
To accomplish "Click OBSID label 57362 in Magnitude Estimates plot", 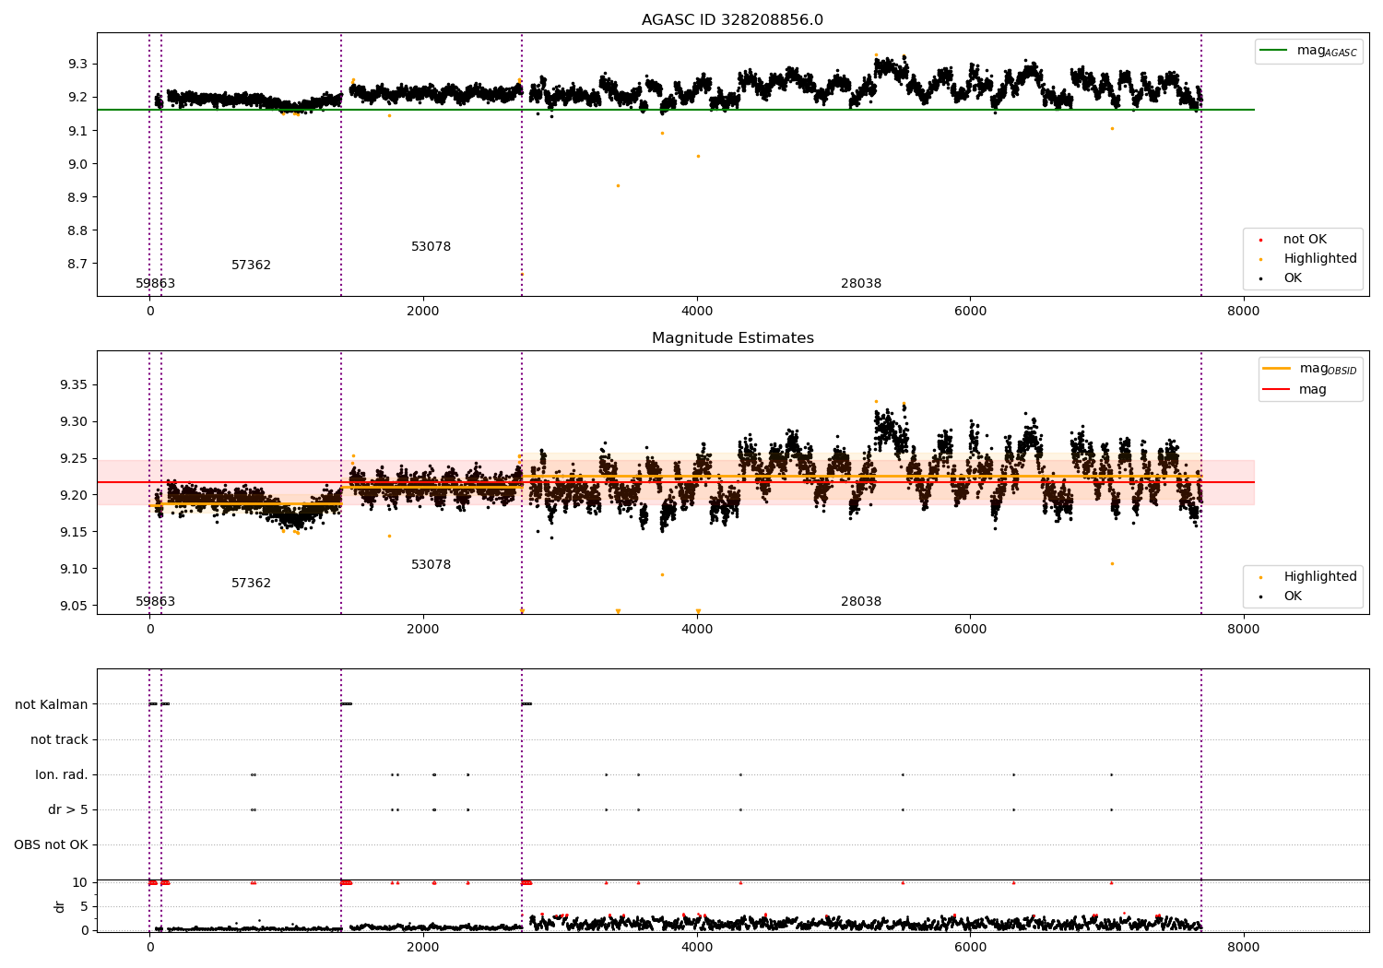I will [251, 584].
